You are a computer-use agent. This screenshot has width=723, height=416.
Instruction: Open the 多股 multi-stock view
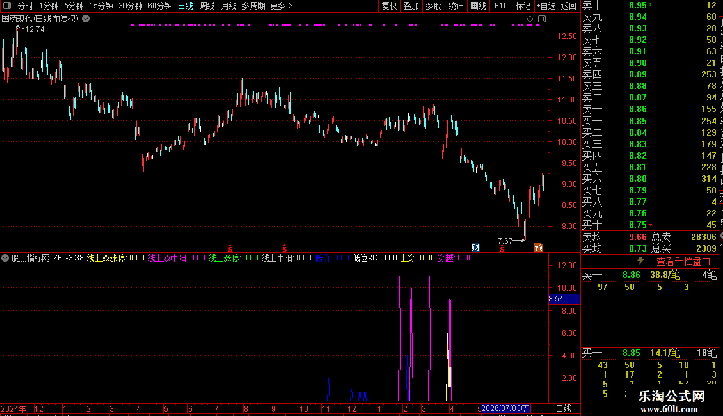click(x=433, y=6)
